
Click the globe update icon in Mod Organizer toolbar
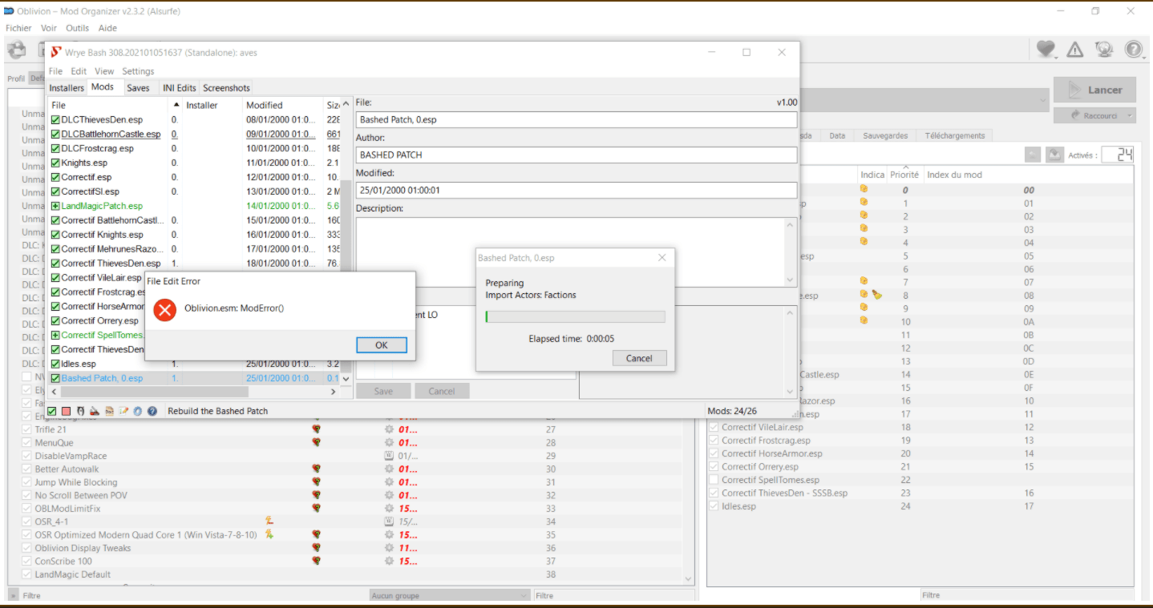pos(1104,50)
